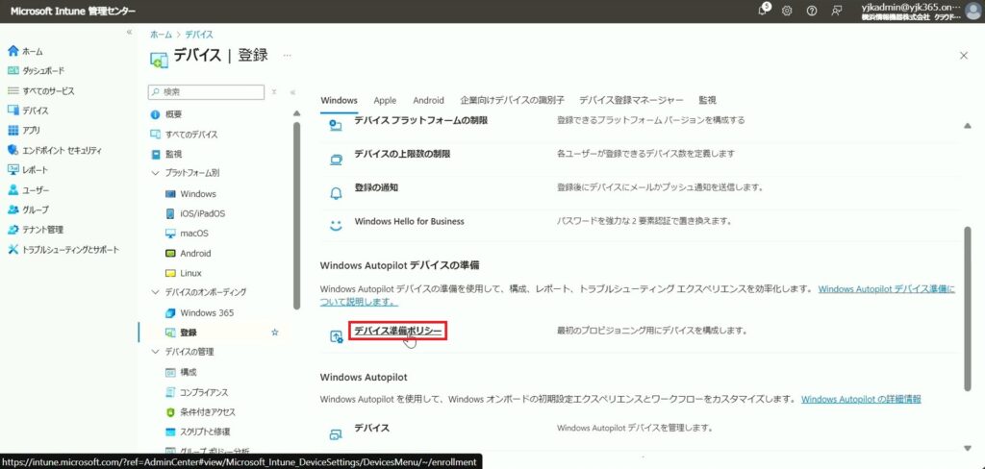Click the デバイス monitor icon in left navigation

13,111
